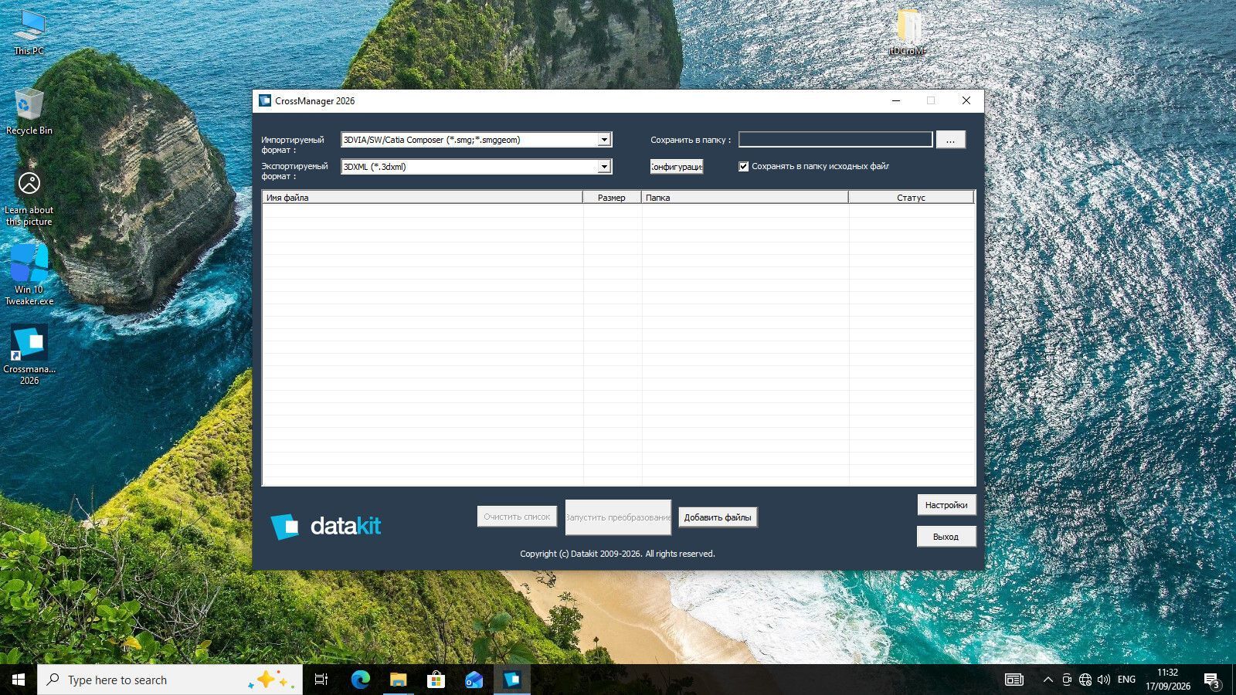Click the CrossManager taskbar icon
1236x695 pixels.
pyautogui.click(x=511, y=680)
